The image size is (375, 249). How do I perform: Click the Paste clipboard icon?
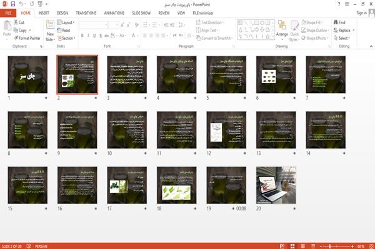pos(7,25)
